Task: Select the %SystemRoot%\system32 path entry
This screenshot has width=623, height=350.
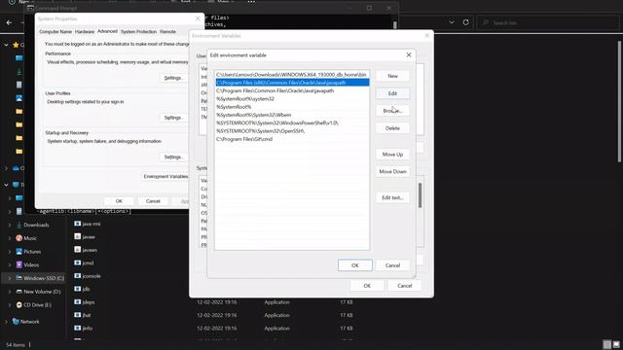Action: [x=292, y=99]
